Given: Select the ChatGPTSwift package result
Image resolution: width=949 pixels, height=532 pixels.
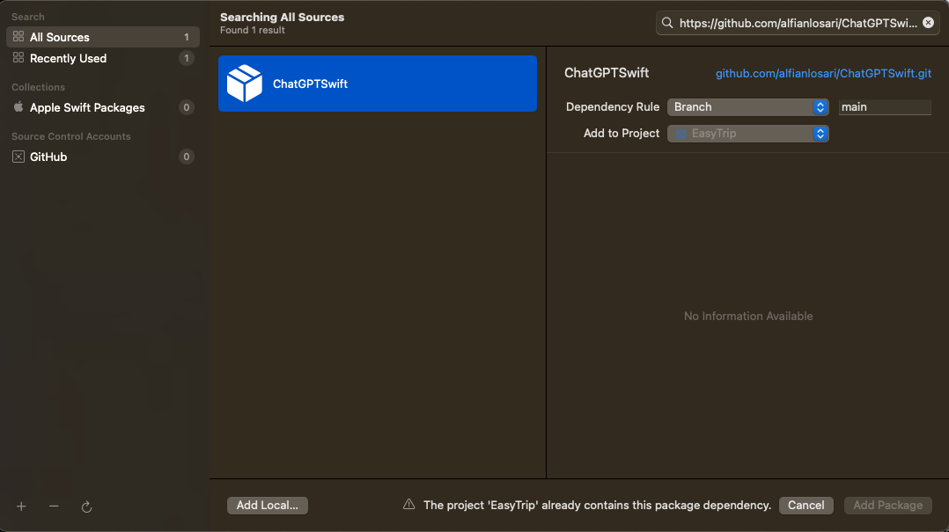Looking at the screenshot, I should [x=378, y=84].
